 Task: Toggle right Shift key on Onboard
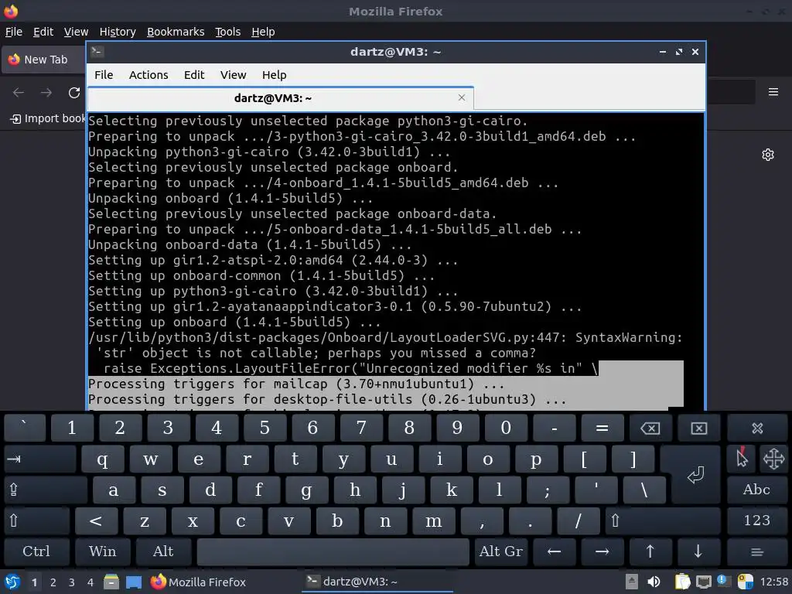pos(663,521)
